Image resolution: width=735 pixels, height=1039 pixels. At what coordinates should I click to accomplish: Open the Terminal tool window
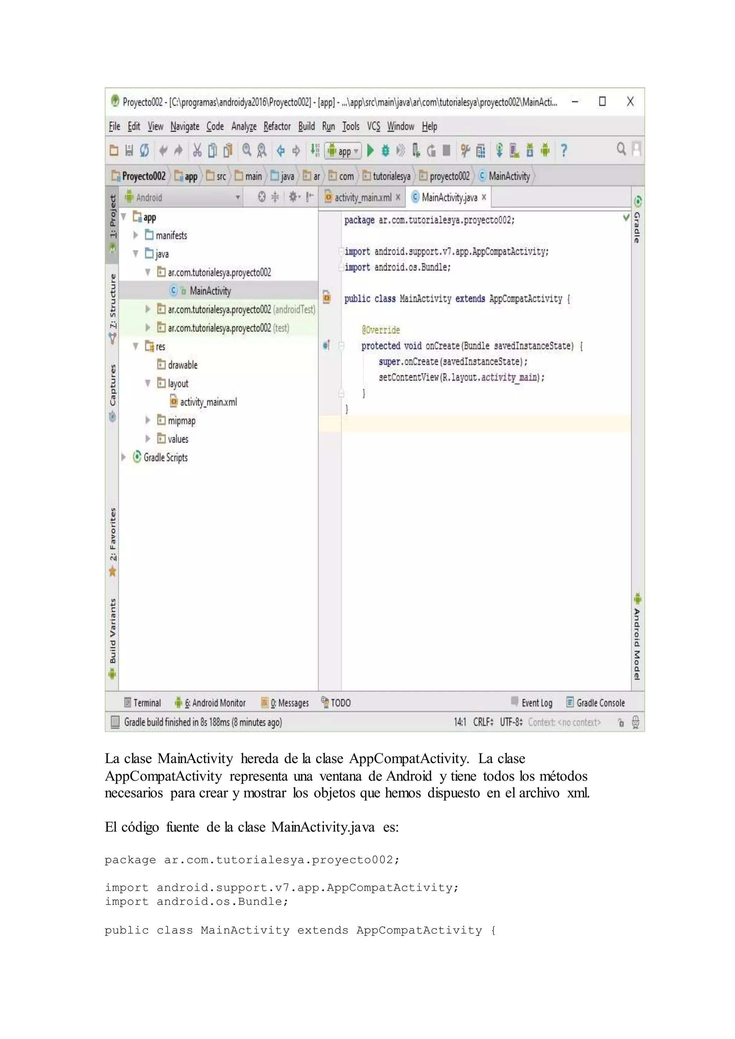point(142,703)
